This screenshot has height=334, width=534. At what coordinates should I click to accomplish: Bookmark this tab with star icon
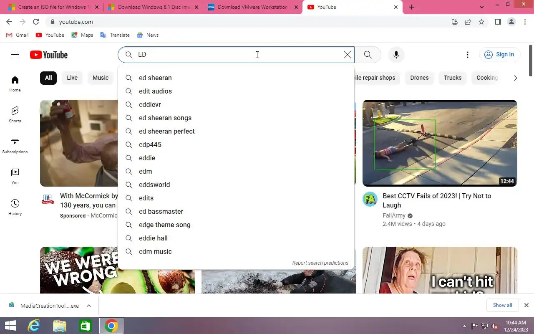click(481, 22)
